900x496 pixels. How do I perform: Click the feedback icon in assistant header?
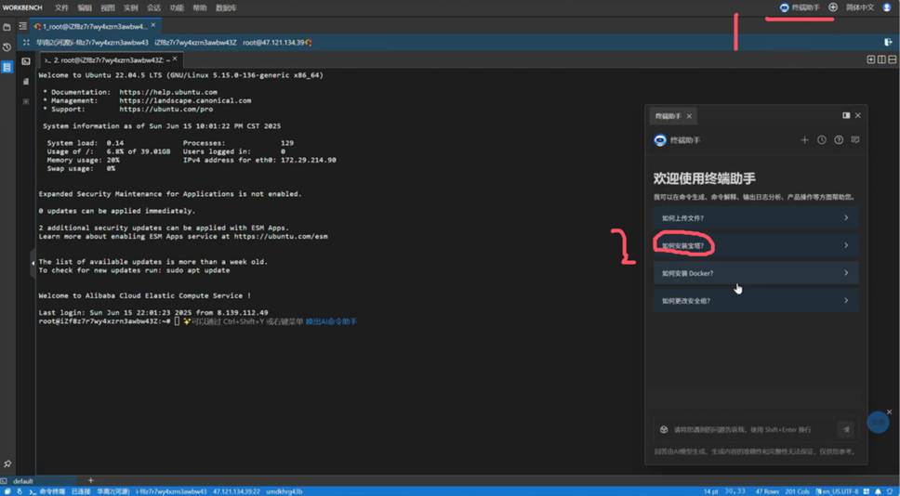click(x=855, y=140)
